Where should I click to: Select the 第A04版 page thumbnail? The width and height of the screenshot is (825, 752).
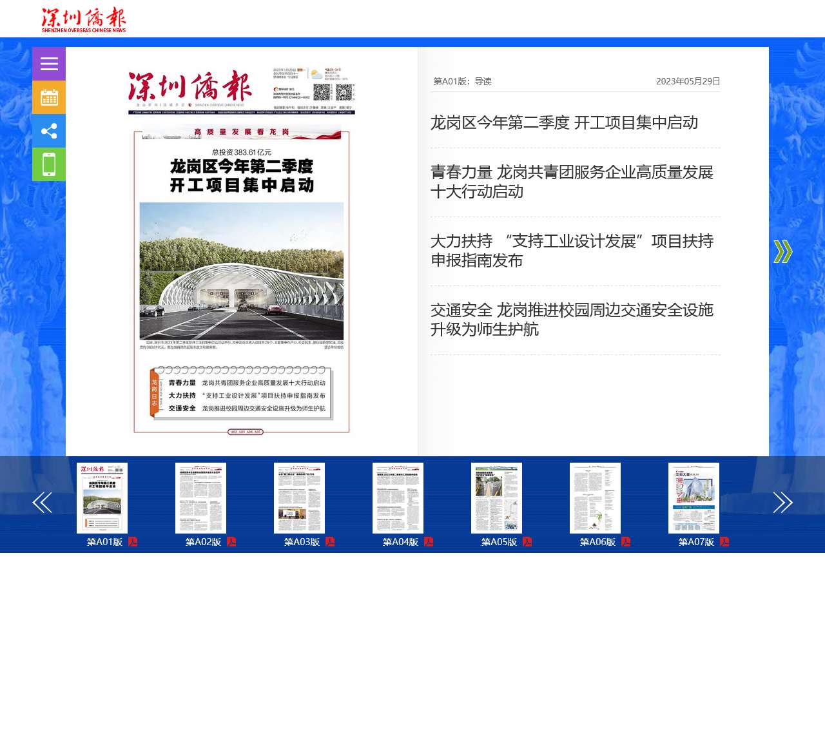point(398,498)
